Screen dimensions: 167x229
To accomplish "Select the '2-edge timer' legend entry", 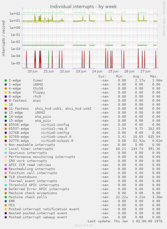I will [26, 80].
